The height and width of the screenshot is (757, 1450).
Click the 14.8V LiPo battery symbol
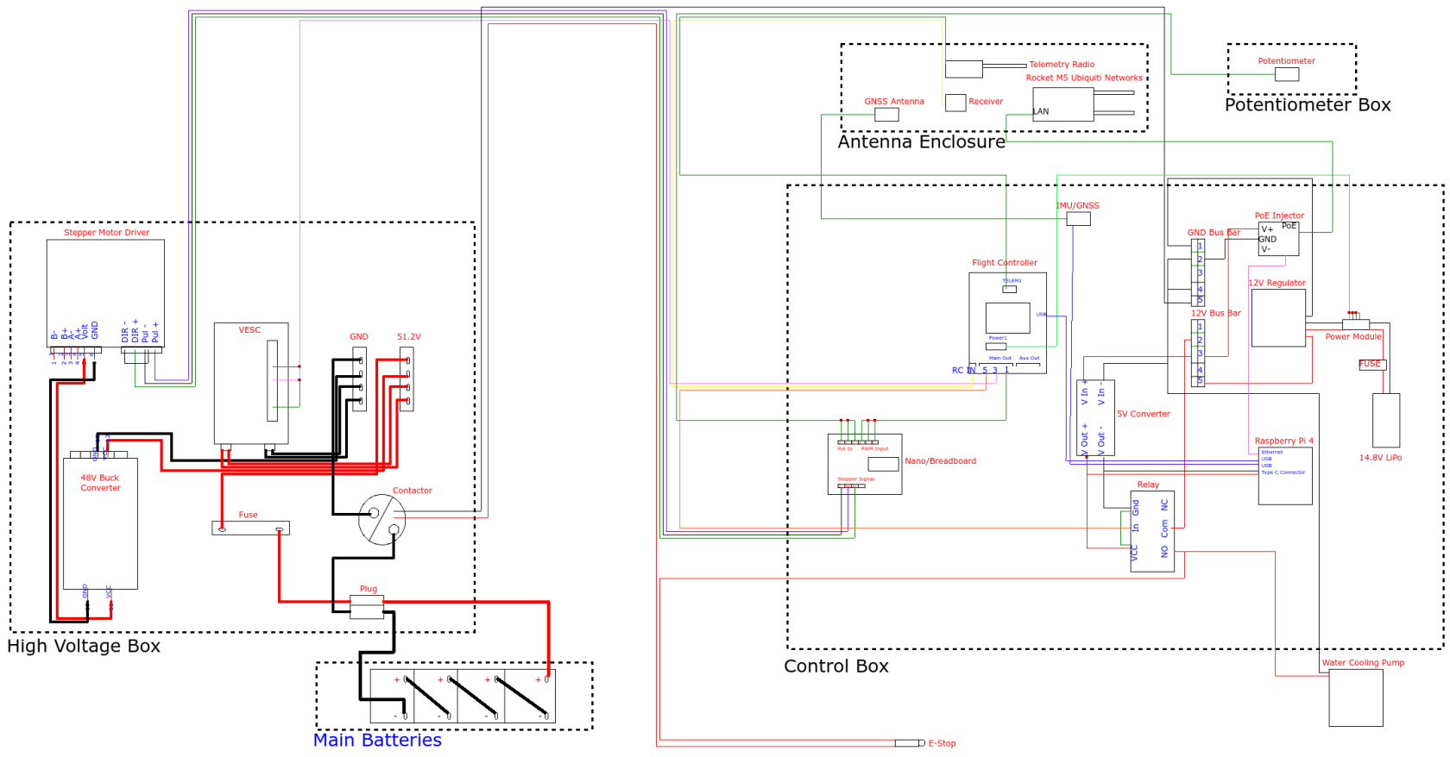[x=1386, y=420]
